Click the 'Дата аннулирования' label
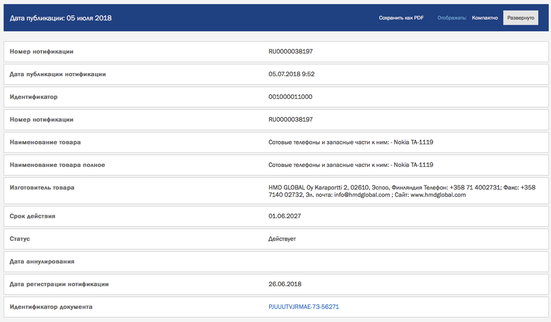This screenshot has width=551, height=322. (42, 262)
